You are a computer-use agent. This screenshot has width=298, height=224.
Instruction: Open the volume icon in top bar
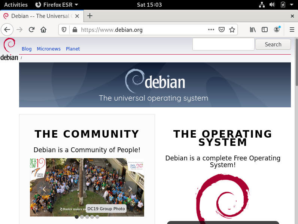[x=272, y=4]
